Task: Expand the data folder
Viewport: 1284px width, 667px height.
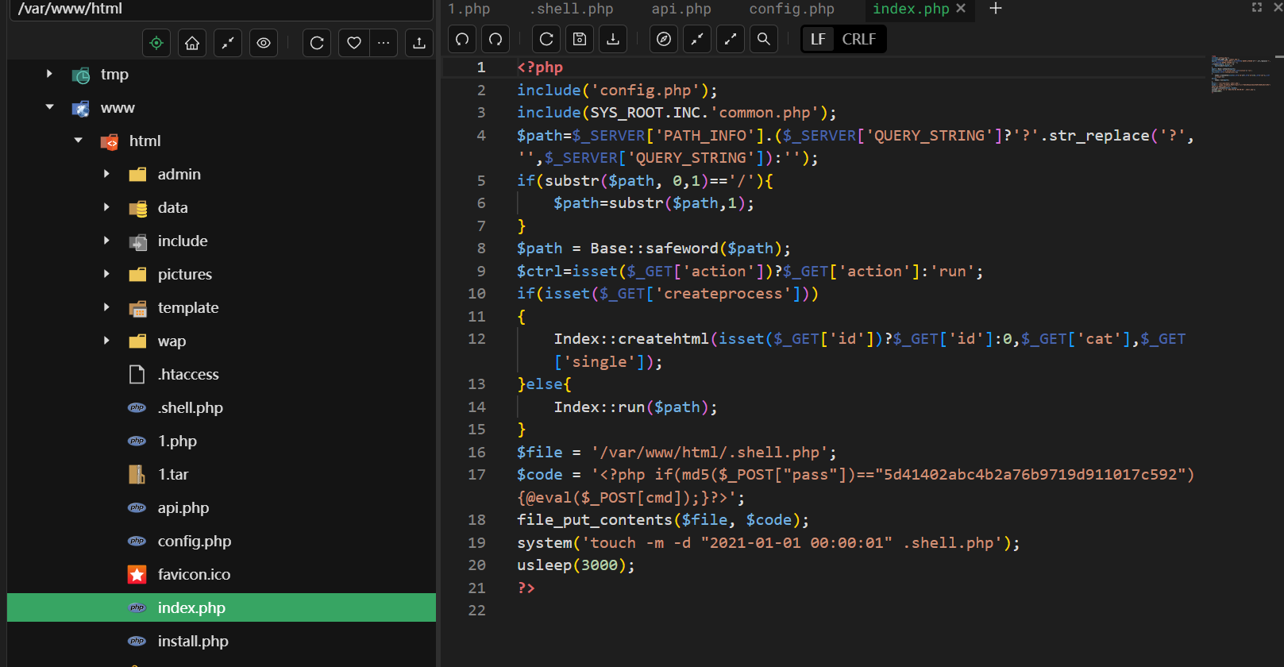Action: pos(106,207)
